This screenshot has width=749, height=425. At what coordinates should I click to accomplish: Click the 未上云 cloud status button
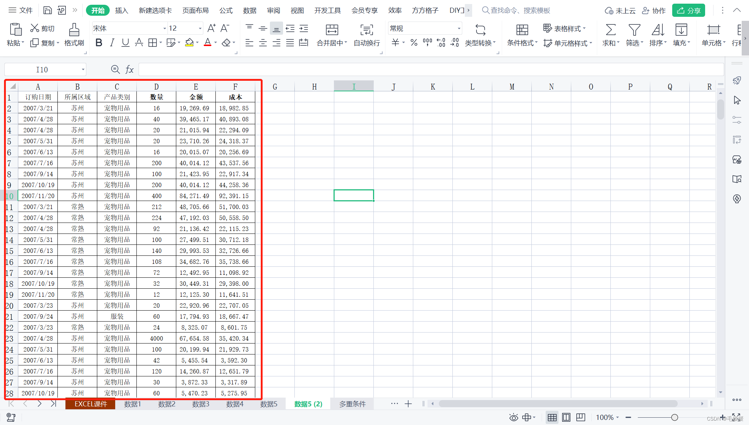[620, 10]
